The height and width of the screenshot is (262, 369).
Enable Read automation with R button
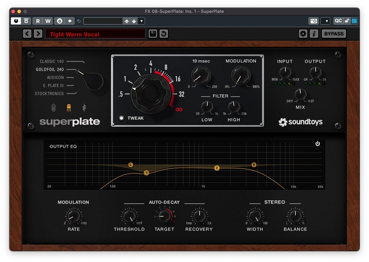click(x=38, y=21)
